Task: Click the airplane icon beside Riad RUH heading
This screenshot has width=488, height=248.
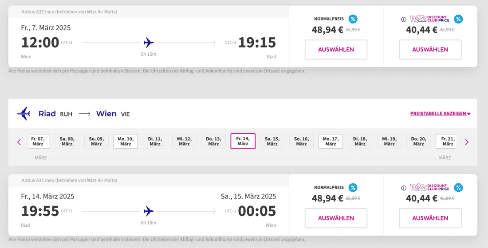Action: (x=24, y=114)
